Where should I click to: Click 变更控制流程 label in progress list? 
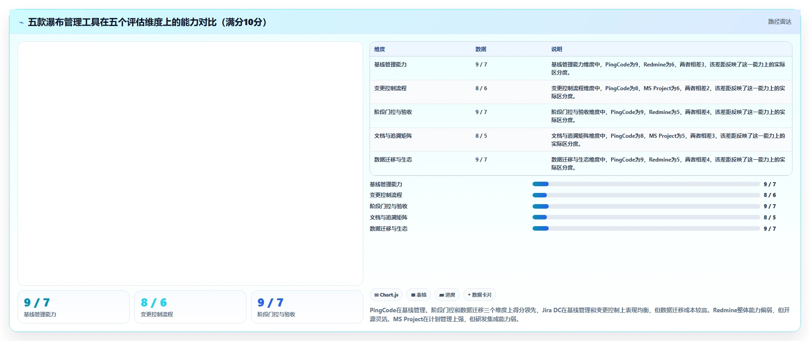[386, 195]
